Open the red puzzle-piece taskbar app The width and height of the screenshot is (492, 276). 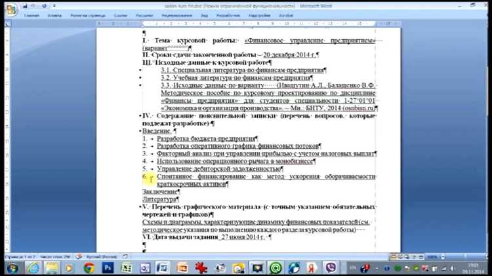pos(201,268)
